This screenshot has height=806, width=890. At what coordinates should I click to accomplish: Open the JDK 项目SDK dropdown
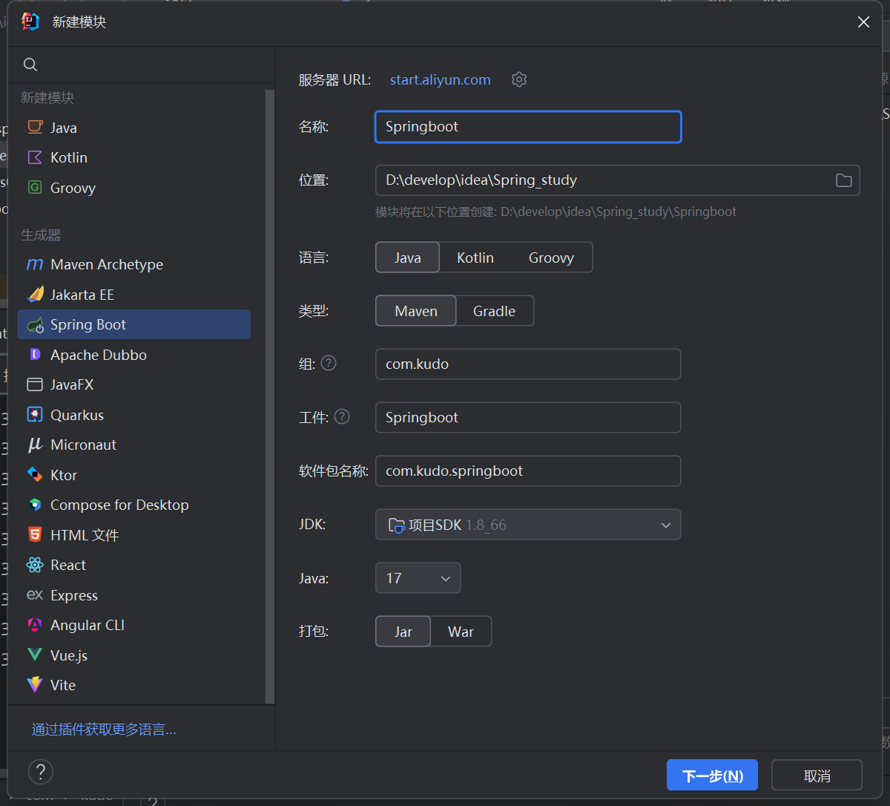pyautogui.click(x=528, y=525)
